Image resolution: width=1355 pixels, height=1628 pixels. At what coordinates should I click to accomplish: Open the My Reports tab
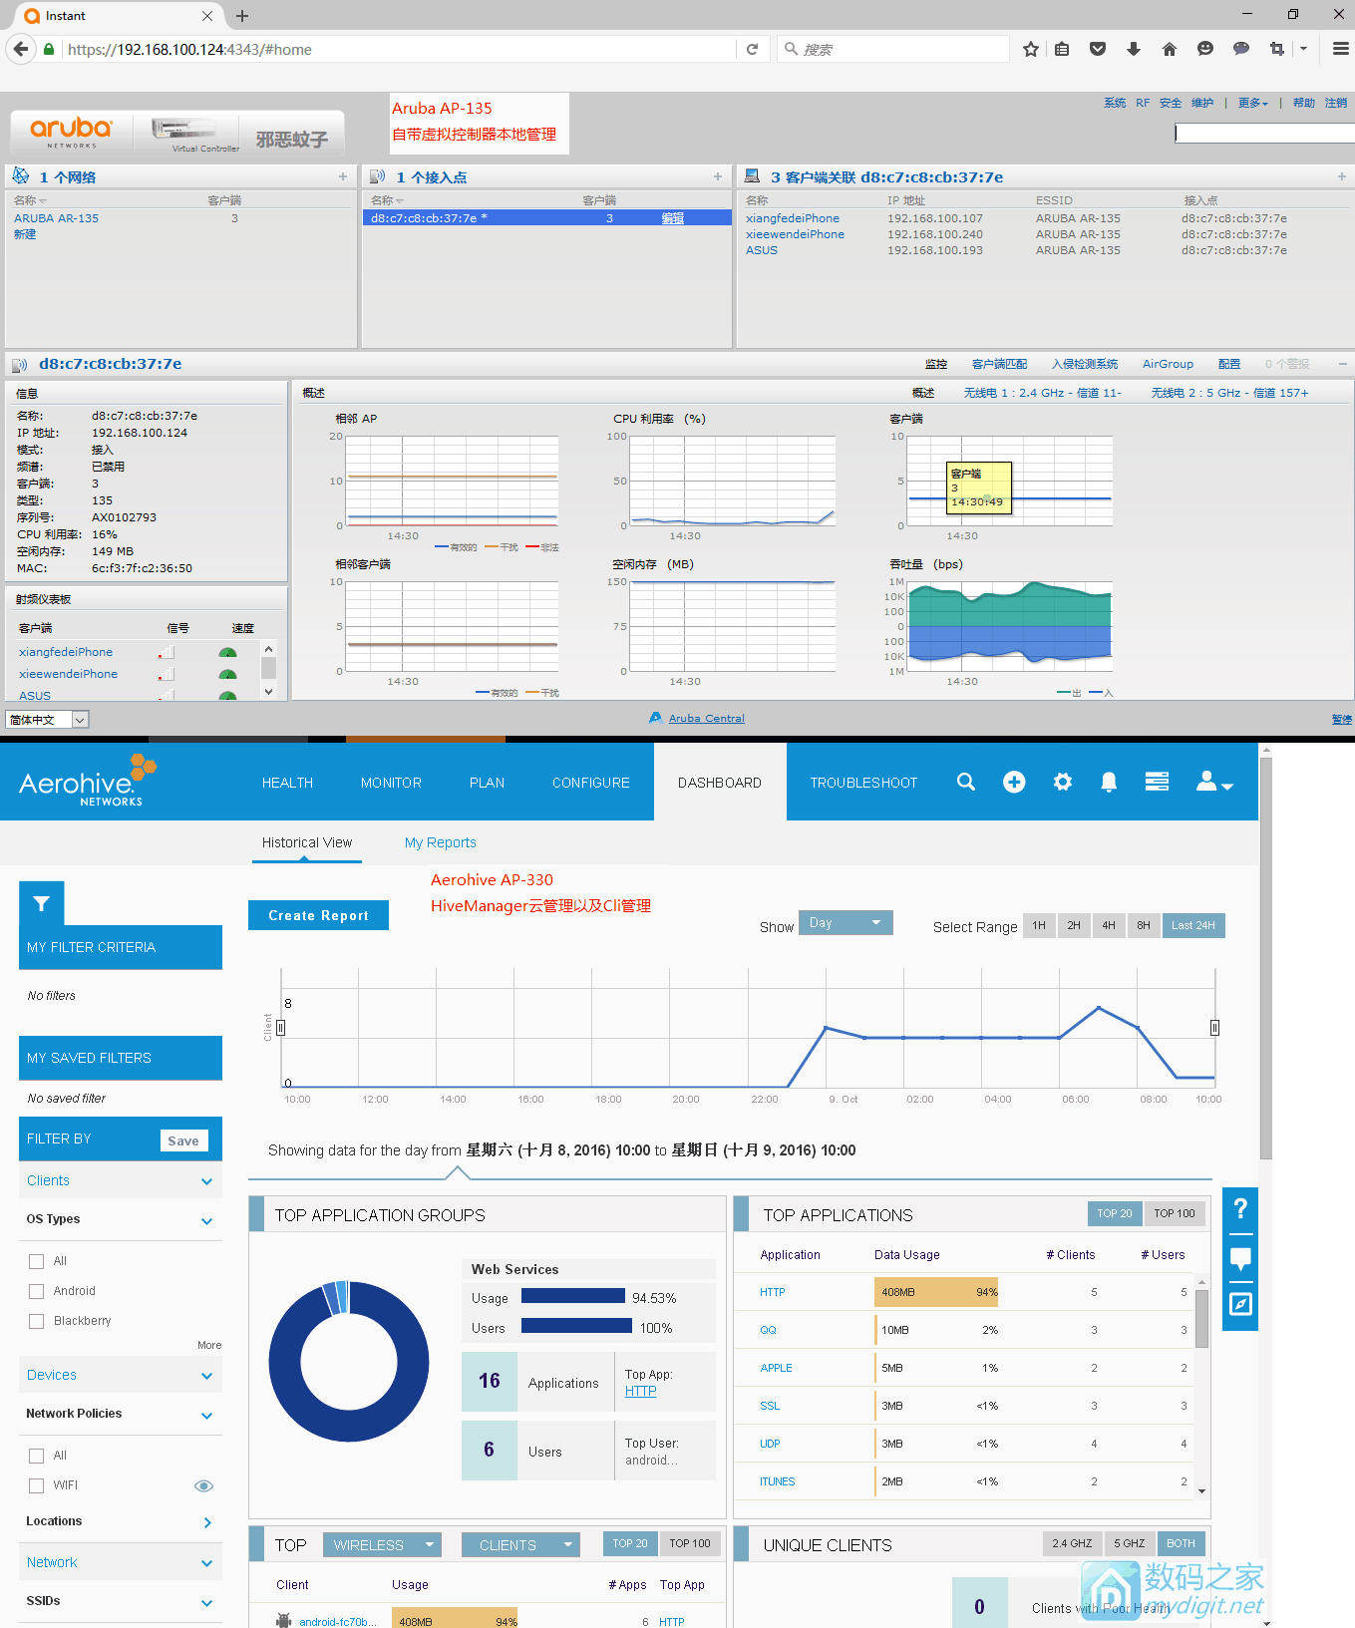pos(440,842)
